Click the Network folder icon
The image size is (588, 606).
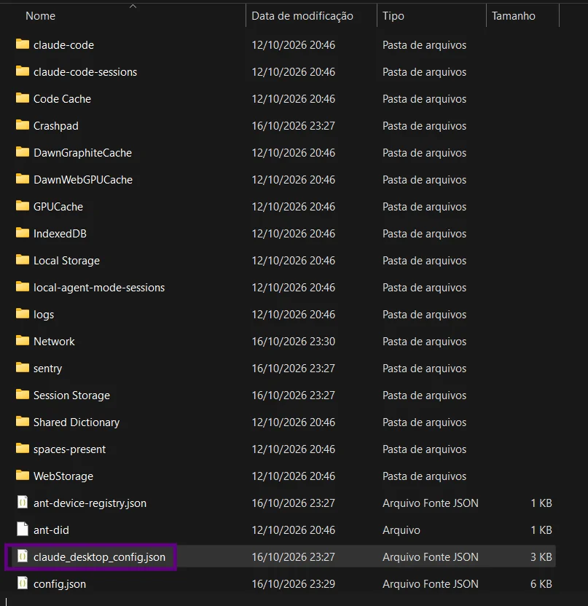coord(23,341)
